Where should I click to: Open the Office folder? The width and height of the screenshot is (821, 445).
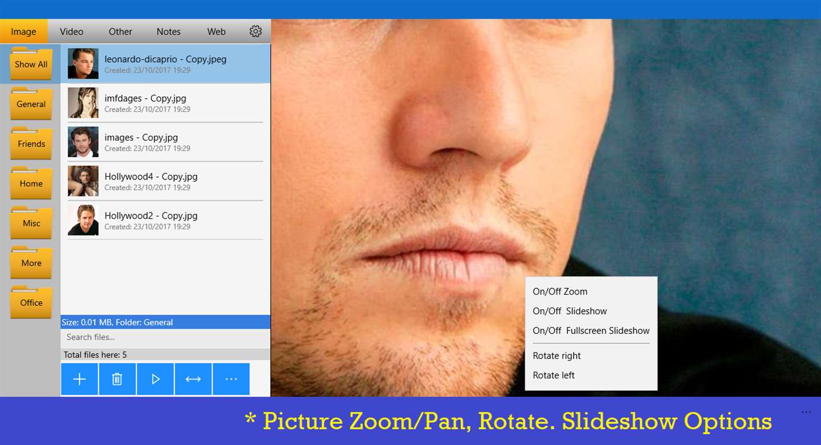[31, 302]
